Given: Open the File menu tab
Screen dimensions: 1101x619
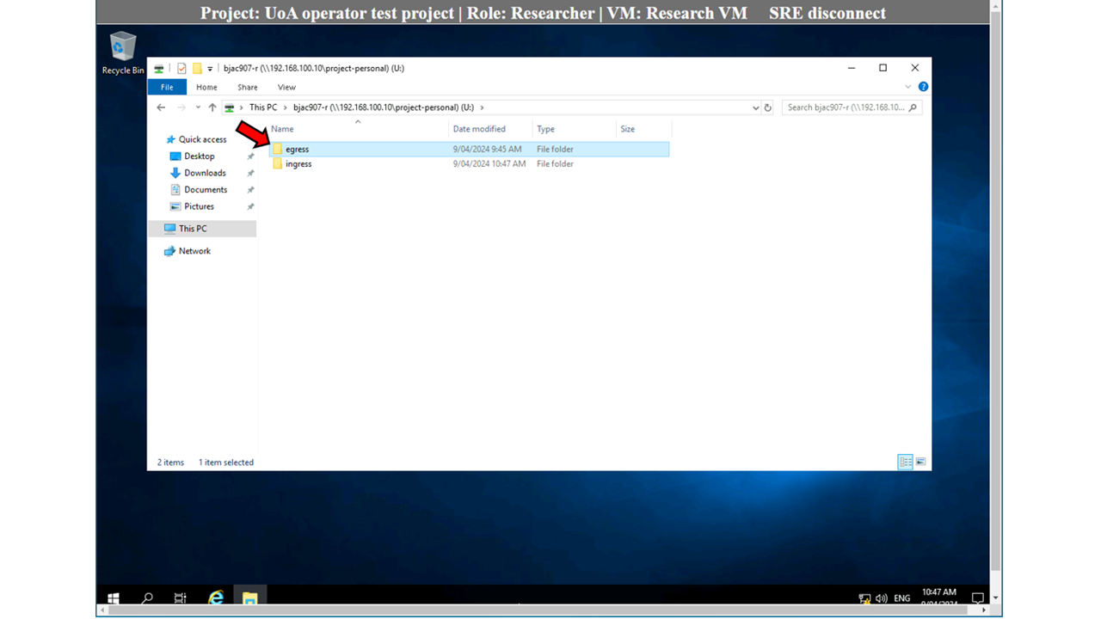Looking at the screenshot, I should (167, 87).
